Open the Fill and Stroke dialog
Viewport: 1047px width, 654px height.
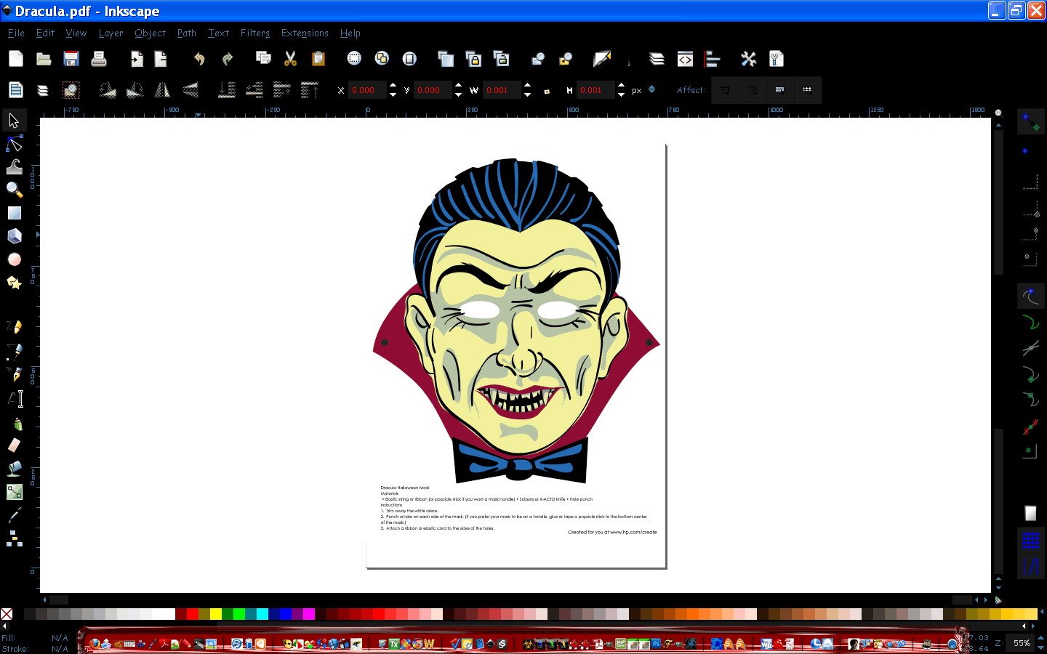tap(602, 59)
